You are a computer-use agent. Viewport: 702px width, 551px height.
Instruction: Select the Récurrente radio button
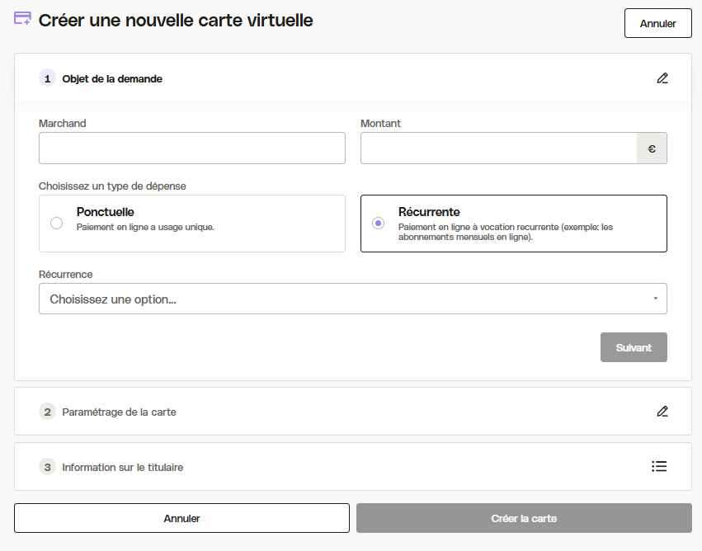click(x=379, y=223)
